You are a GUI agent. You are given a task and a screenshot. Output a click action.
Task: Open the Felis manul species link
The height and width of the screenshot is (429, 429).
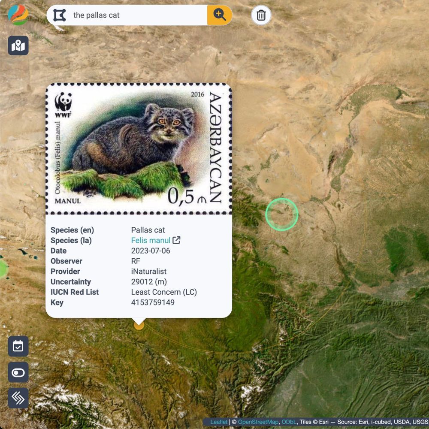(x=151, y=241)
